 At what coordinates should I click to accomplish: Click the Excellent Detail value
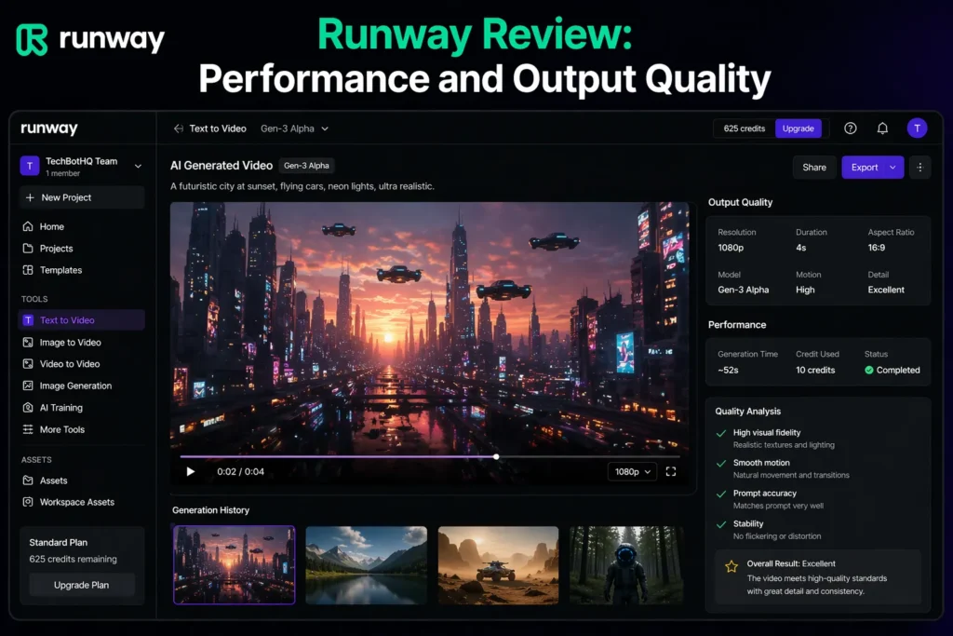coord(886,290)
